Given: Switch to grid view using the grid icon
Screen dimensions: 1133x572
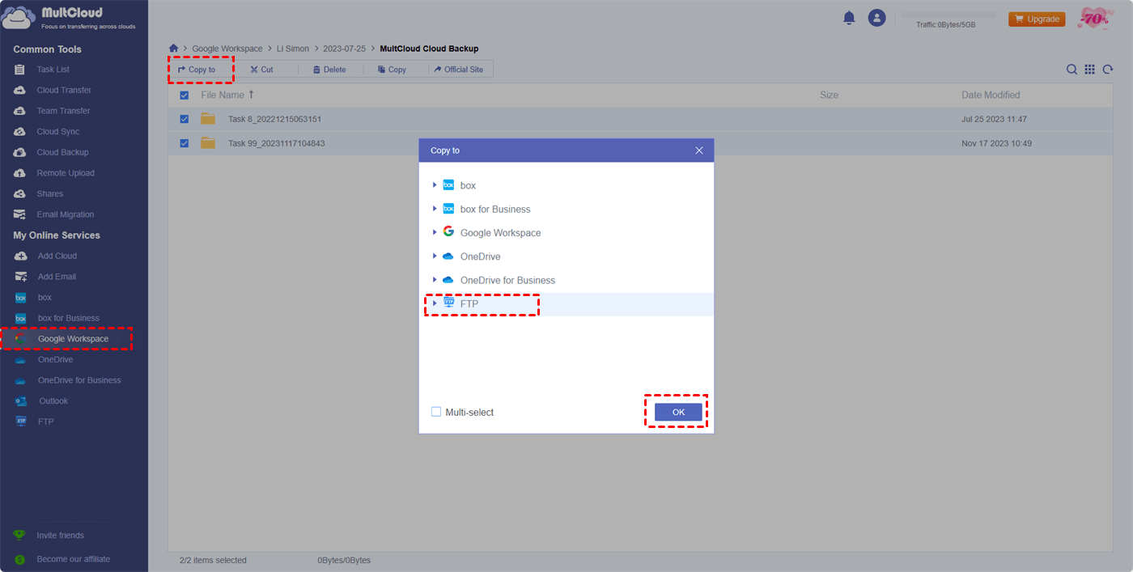Looking at the screenshot, I should pyautogui.click(x=1089, y=69).
